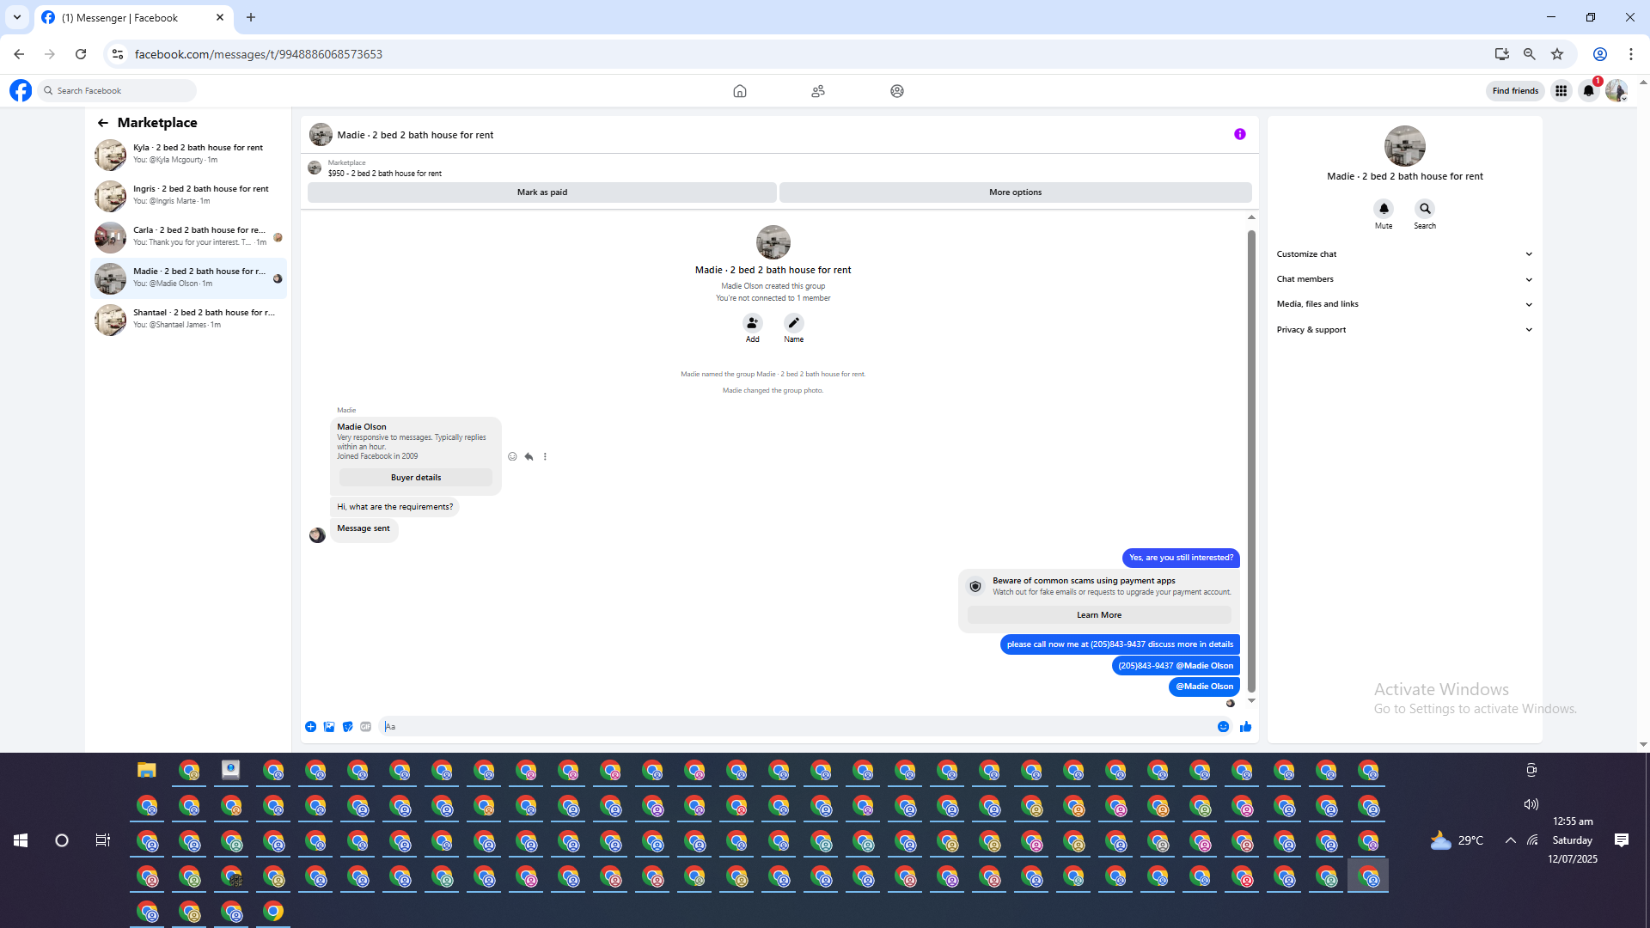Open the Windows notification center
The image size is (1650, 928).
point(1622,840)
